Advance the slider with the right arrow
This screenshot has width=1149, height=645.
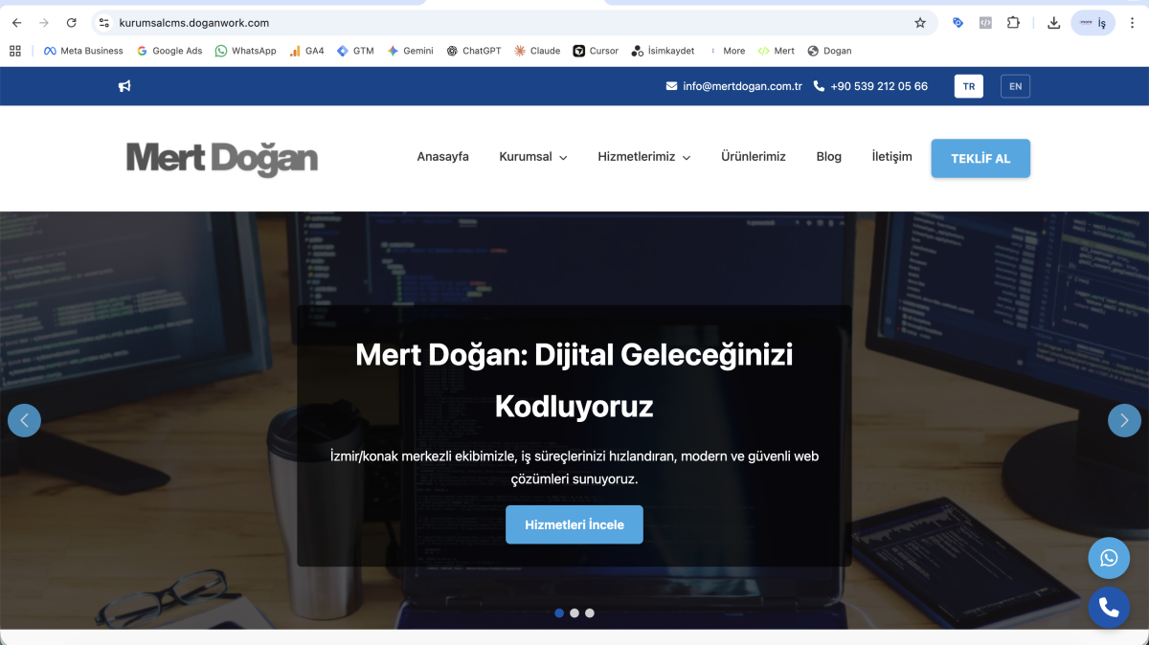pos(1124,420)
